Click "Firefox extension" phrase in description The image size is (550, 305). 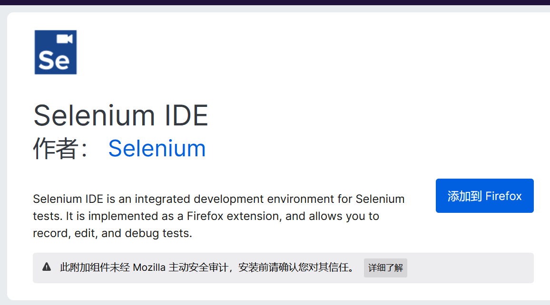234,216
